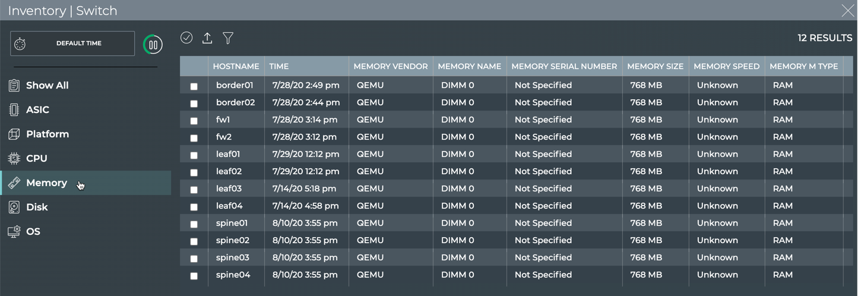Click the CPU processor icon
858x296 pixels.
click(14, 159)
